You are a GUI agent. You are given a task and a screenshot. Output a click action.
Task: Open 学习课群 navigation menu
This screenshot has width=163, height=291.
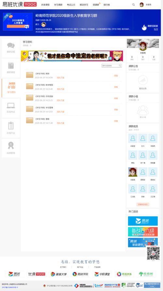pyautogui.click(x=58, y=5)
